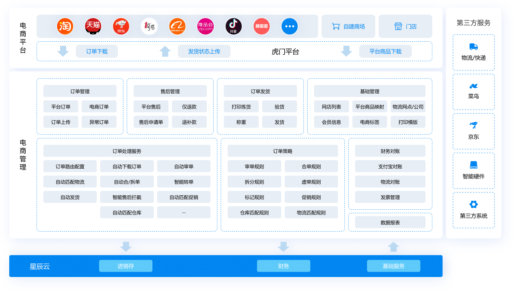Click the 订单上传 box
Image resolution: width=514 pixels, height=291 pixels.
(60, 122)
